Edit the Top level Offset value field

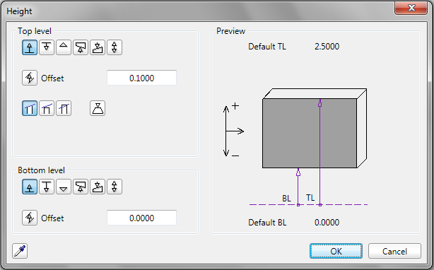pyautogui.click(x=141, y=78)
